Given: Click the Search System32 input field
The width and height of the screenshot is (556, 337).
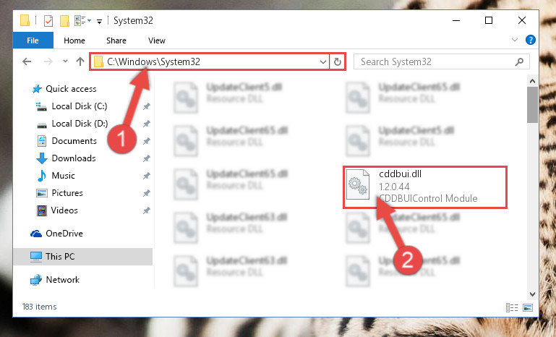Looking at the screenshot, I should pos(436,61).
